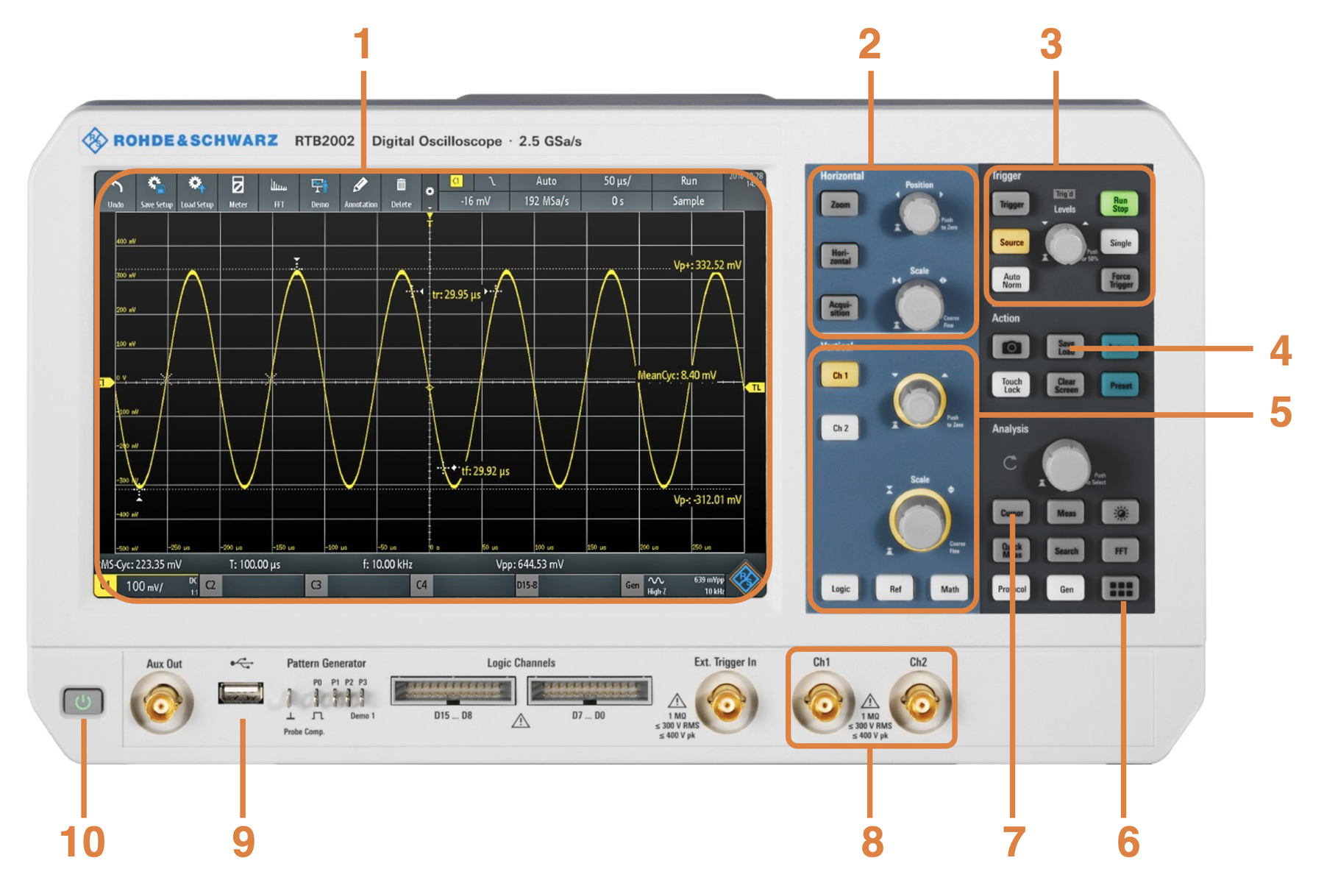Screen dimensions: 1324x880
Task: Open the Sample acquisition mode field
Action: coord(688,201)
